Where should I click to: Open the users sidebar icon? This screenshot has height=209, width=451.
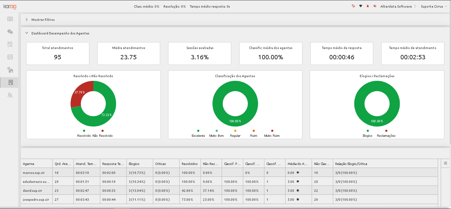(10, 95)
